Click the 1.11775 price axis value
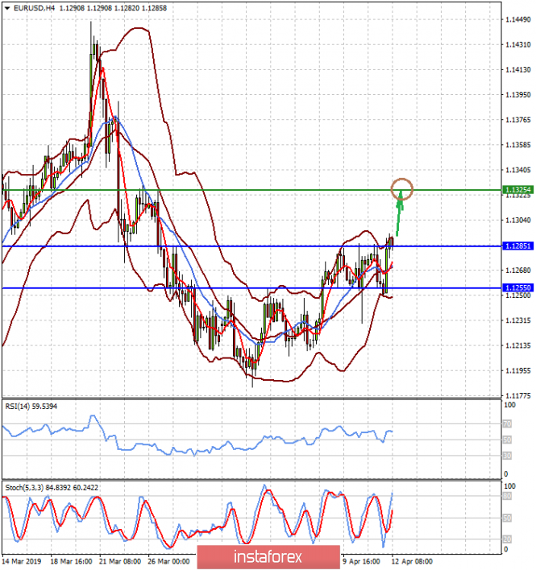Viewport: 536px width, 570px height. (516, 395)
